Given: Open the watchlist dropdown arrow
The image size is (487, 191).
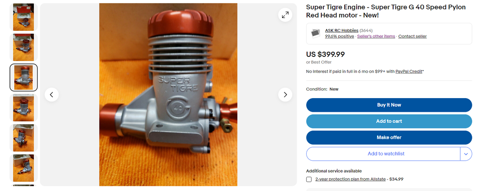Looking at the screenshot, I should (466, 154).
